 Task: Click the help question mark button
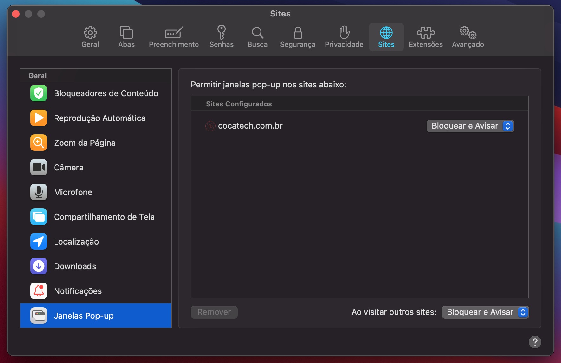535,342
